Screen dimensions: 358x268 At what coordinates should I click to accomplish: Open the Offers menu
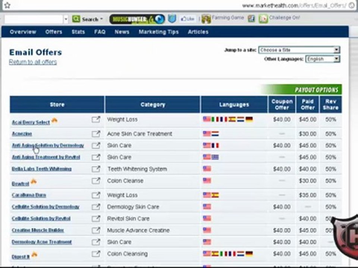(54, 32)
